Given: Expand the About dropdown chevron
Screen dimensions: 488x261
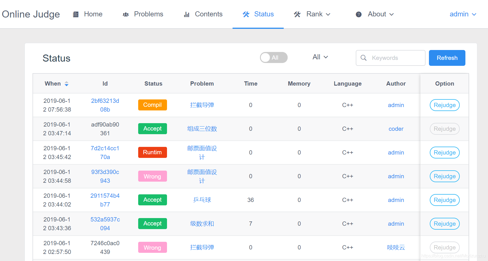Looking at the screenshot, I should 391,14.
